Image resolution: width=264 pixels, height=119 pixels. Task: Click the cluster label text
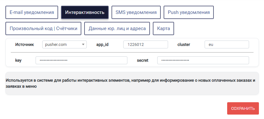pos(184,45)
